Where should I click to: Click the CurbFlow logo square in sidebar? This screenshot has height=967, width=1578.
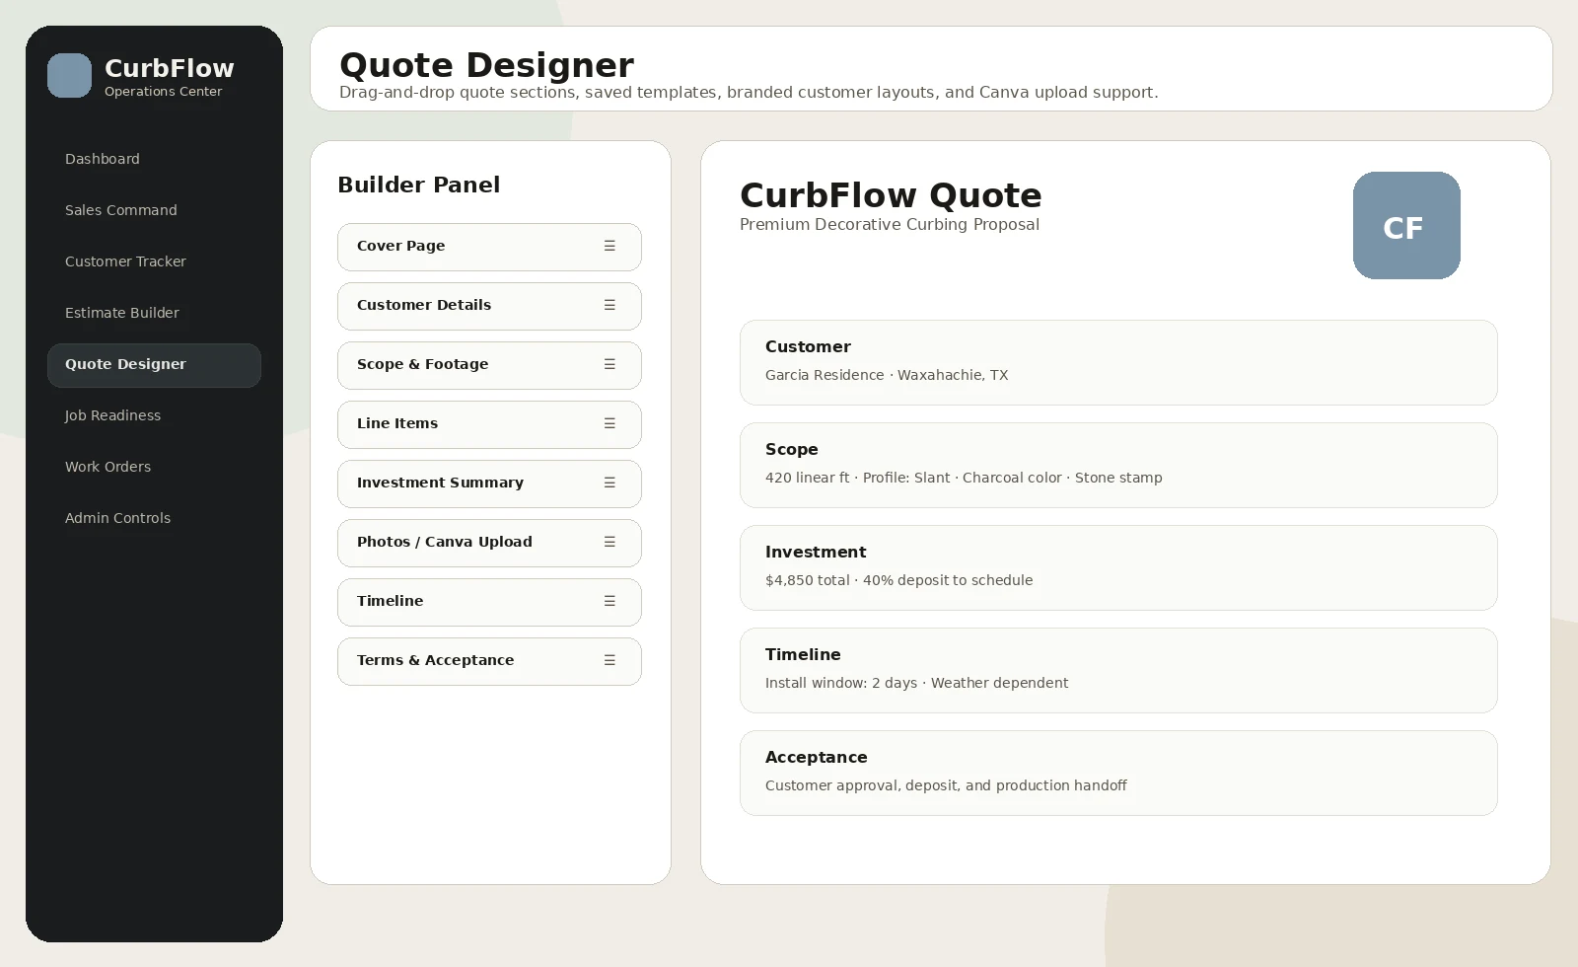69,76
